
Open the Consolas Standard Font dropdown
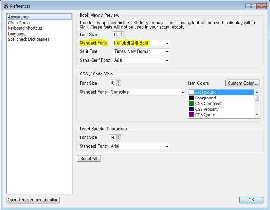pyautogui.click(x=147, y=92)
